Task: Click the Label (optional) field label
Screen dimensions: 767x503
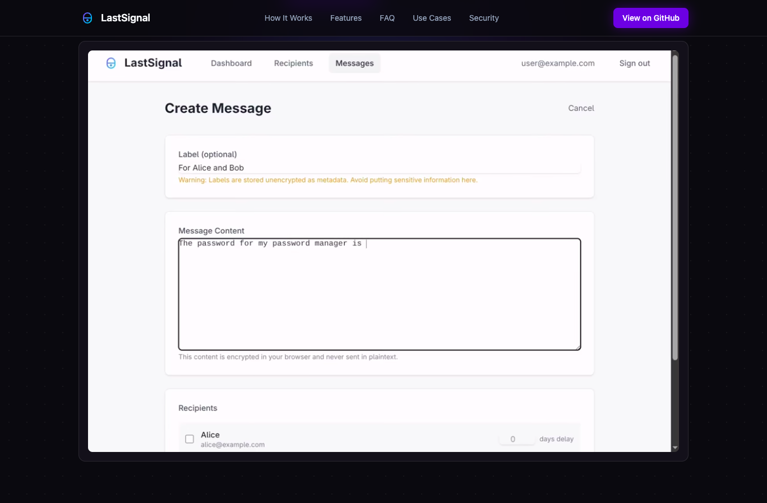Action: [x=207, y=154]
